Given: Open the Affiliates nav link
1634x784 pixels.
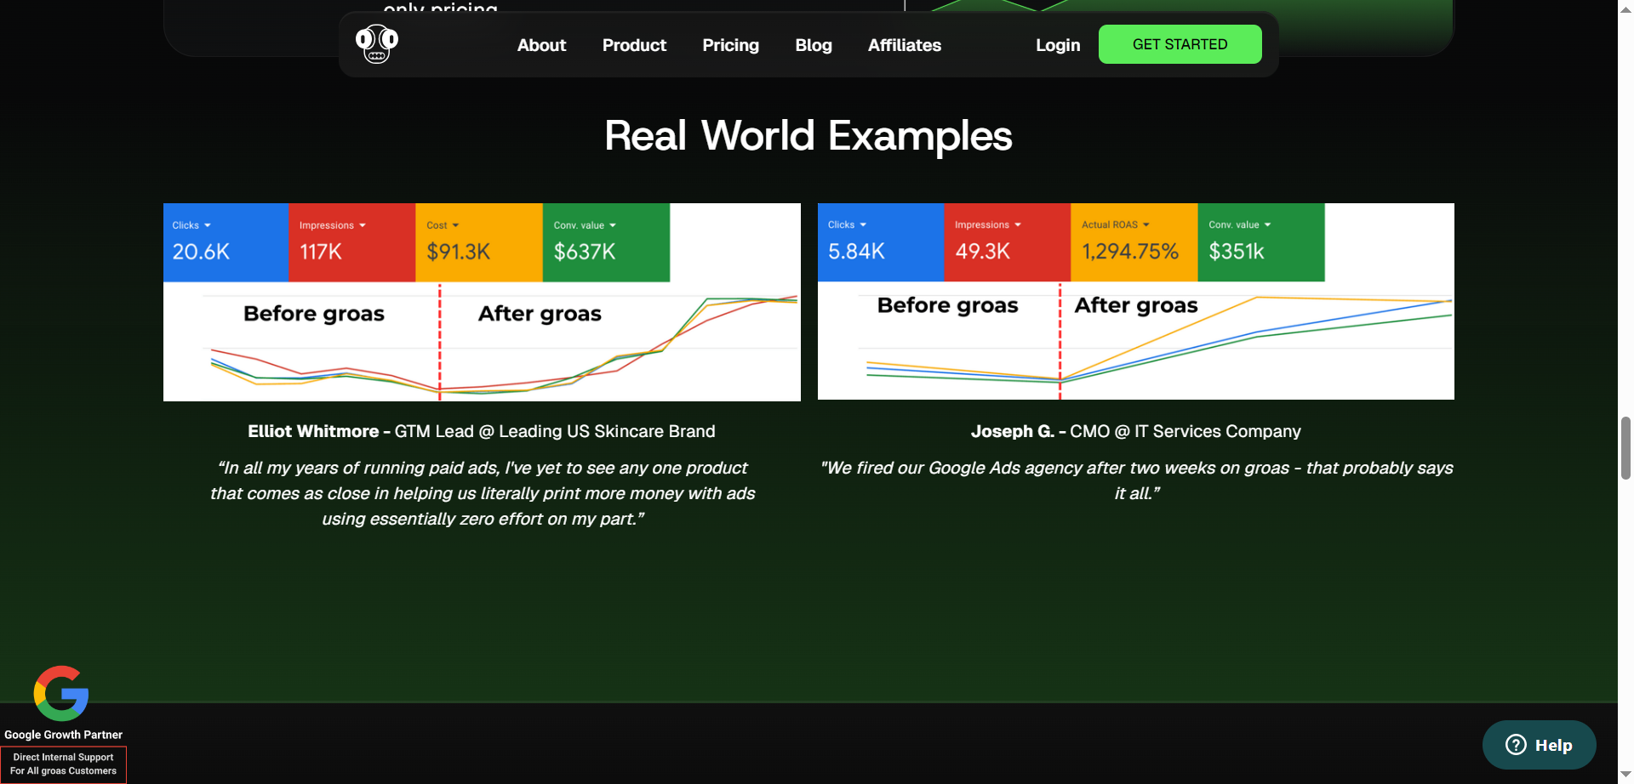Looking at the screenshot, I should [x=905, y=45].
